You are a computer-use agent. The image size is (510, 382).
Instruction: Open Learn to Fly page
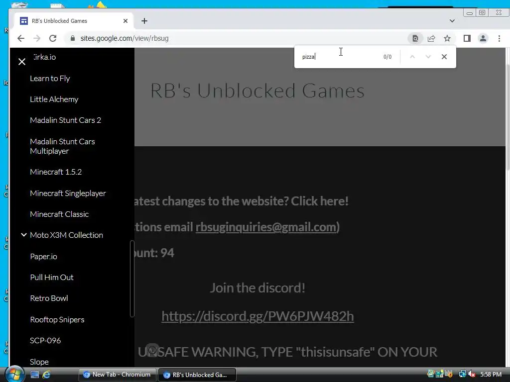coord(50,79)
